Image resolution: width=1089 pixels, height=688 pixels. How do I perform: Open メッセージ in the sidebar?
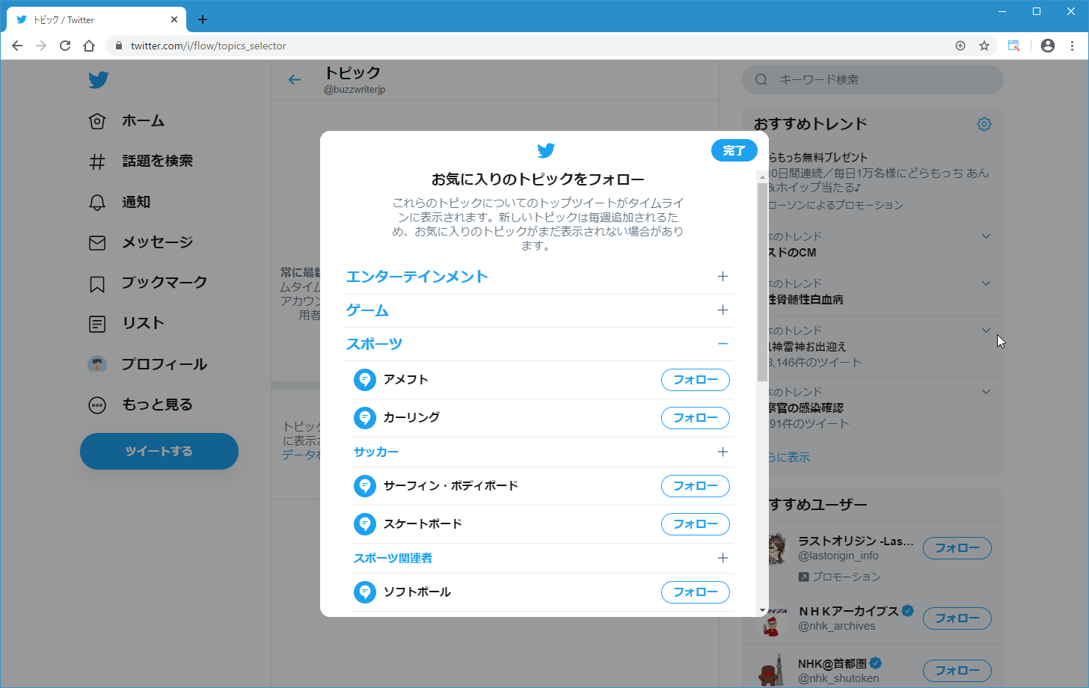[x=141, y=242]
